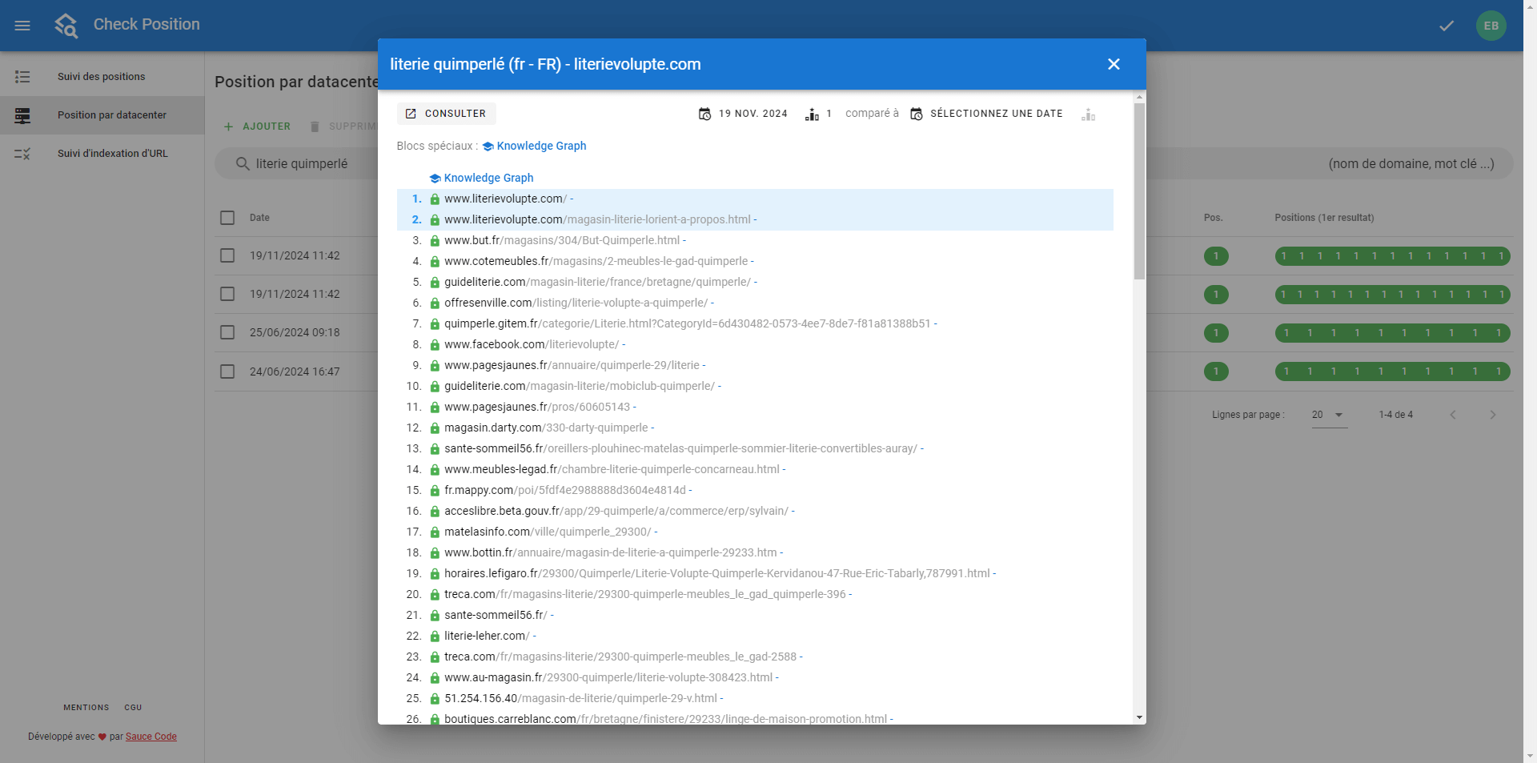The width and height of the screenshot is (1537, 763).
Task: Toggle the select-all checkbox in Date header
Action: pyautogui.click(x=227, y=218)
